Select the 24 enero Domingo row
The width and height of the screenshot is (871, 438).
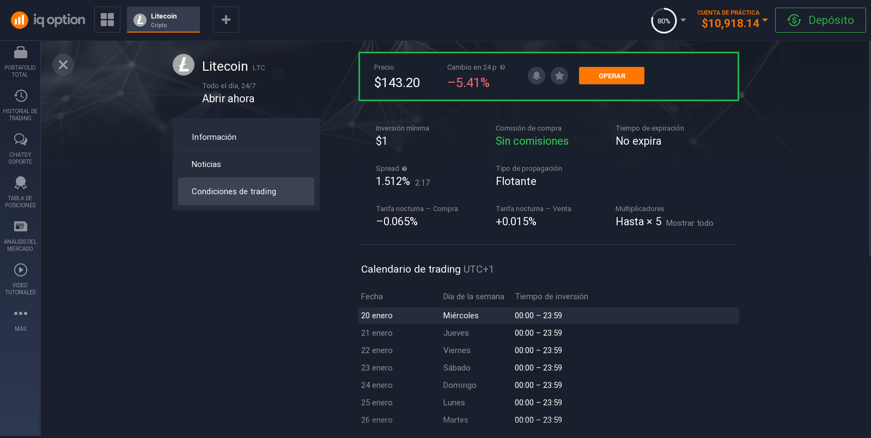point(549,385)
